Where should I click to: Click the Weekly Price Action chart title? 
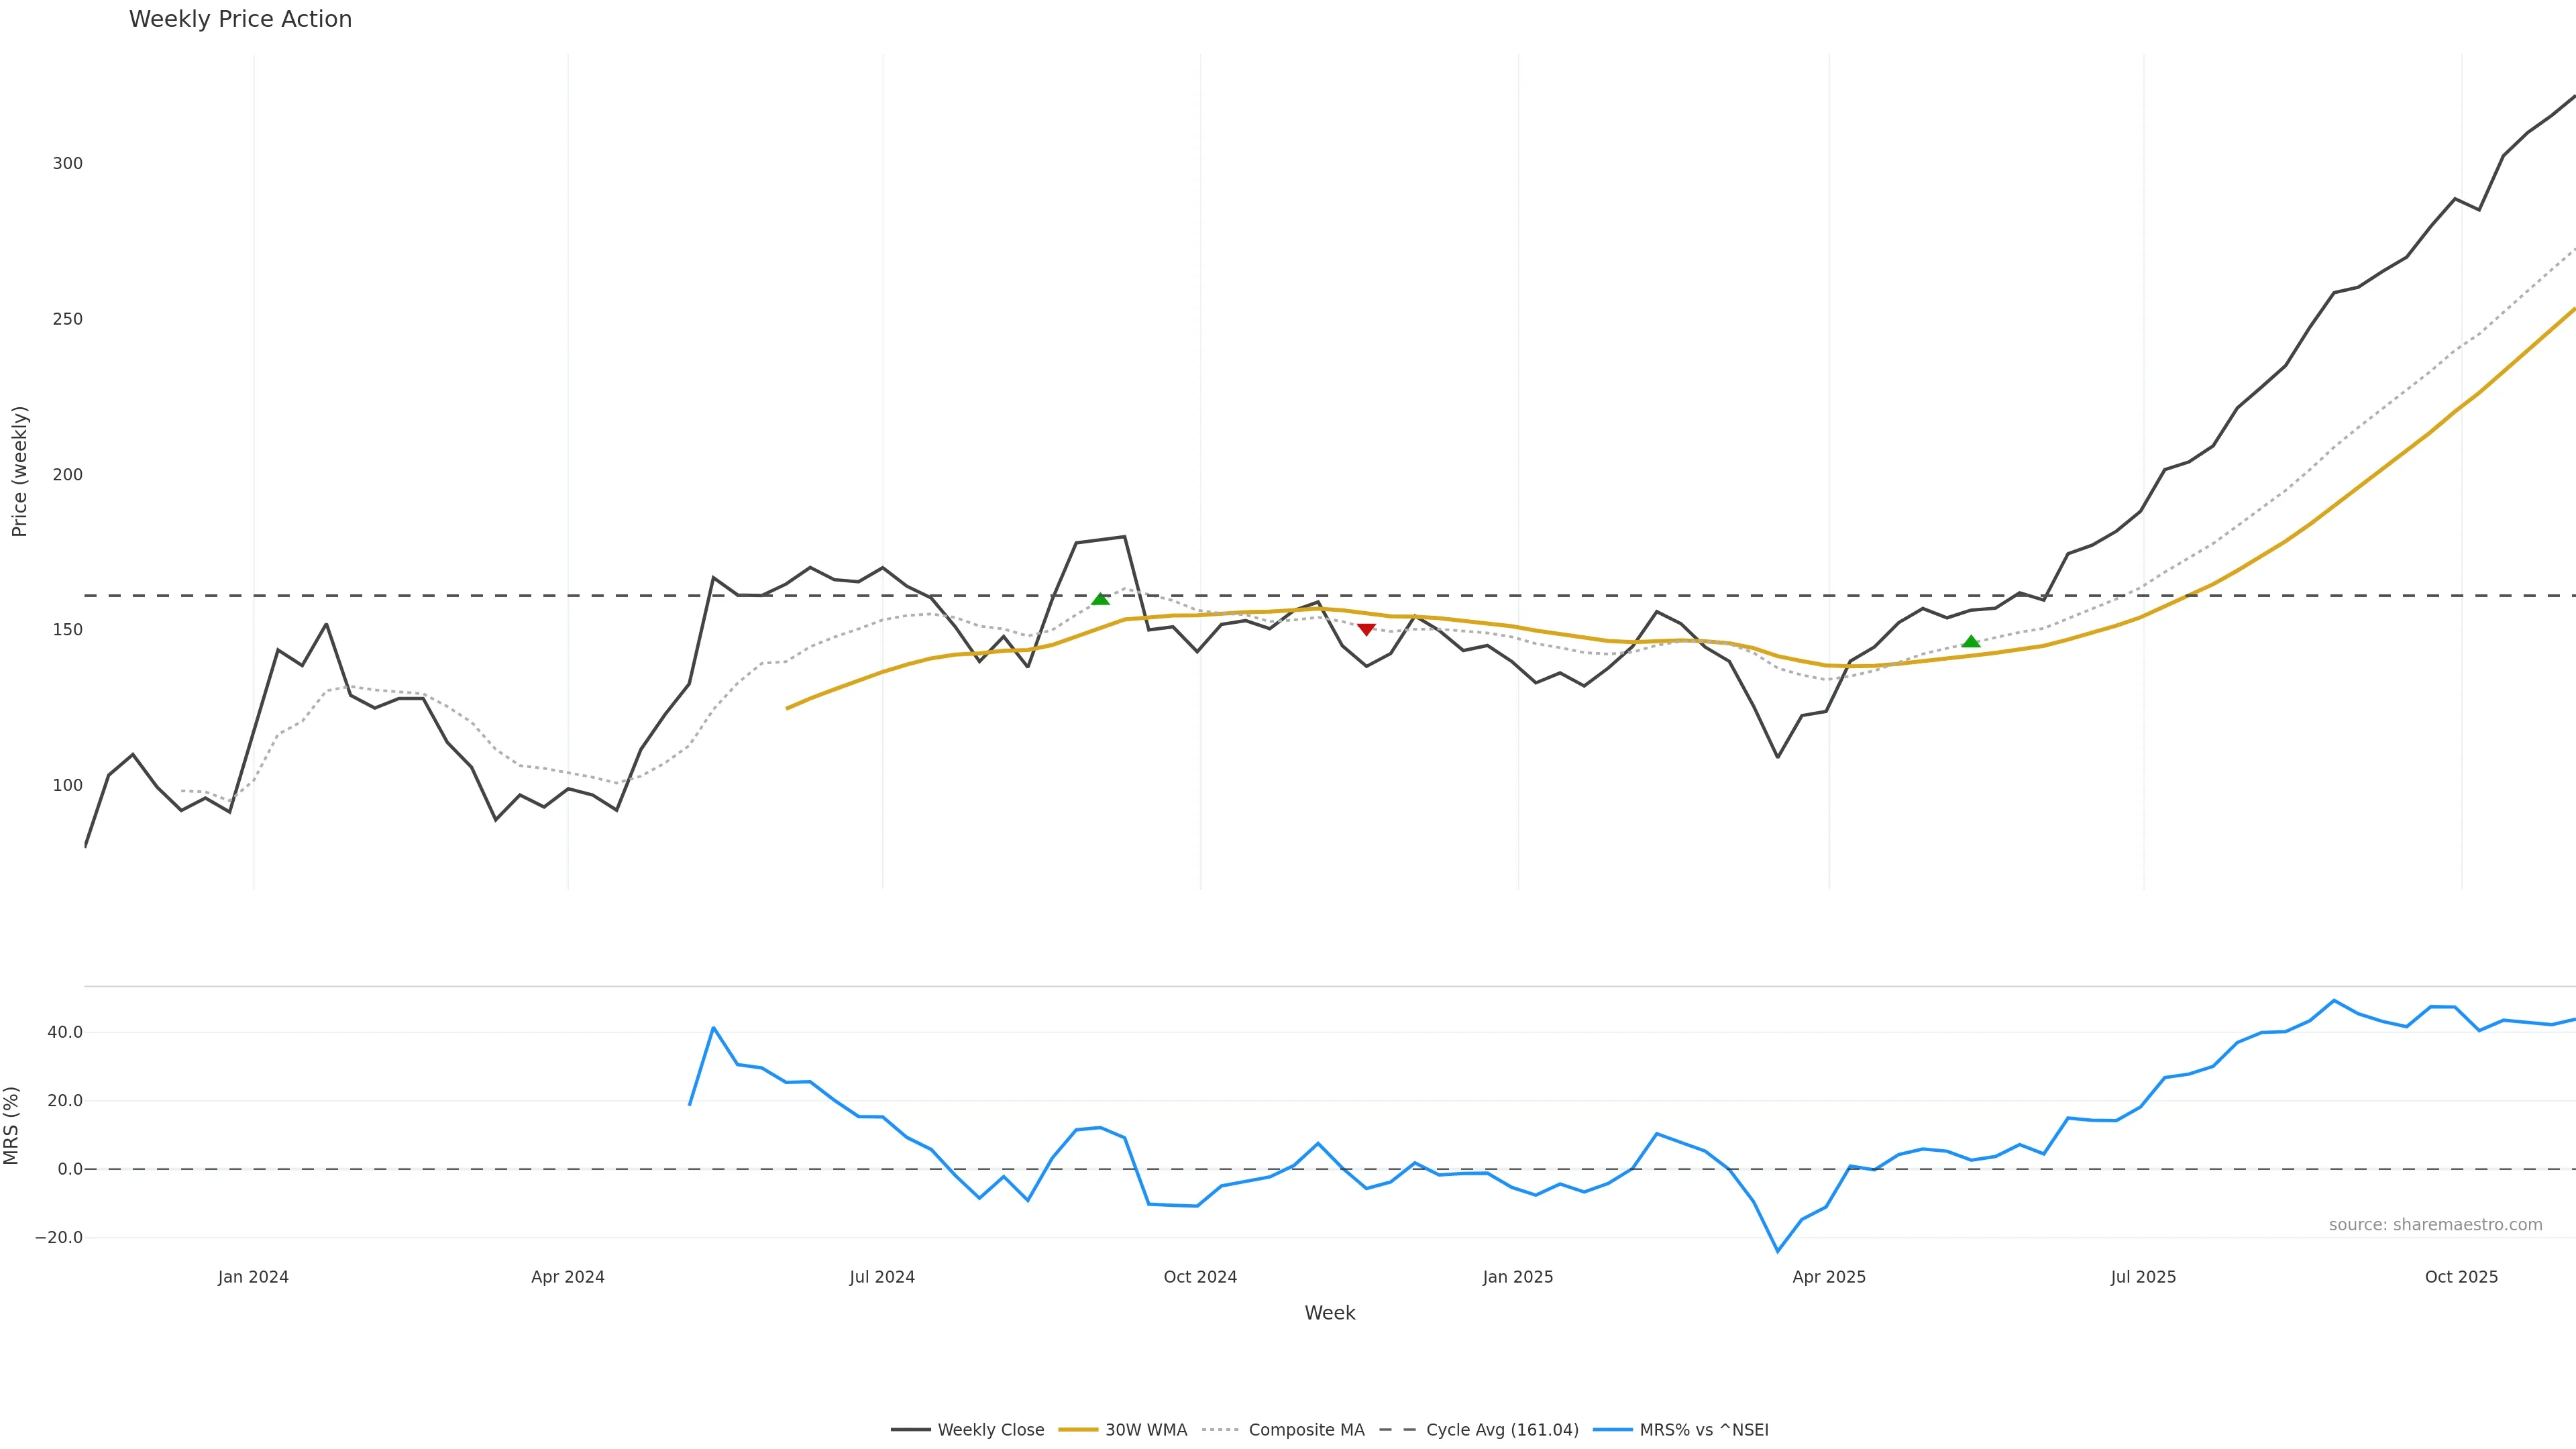[240, 19]
